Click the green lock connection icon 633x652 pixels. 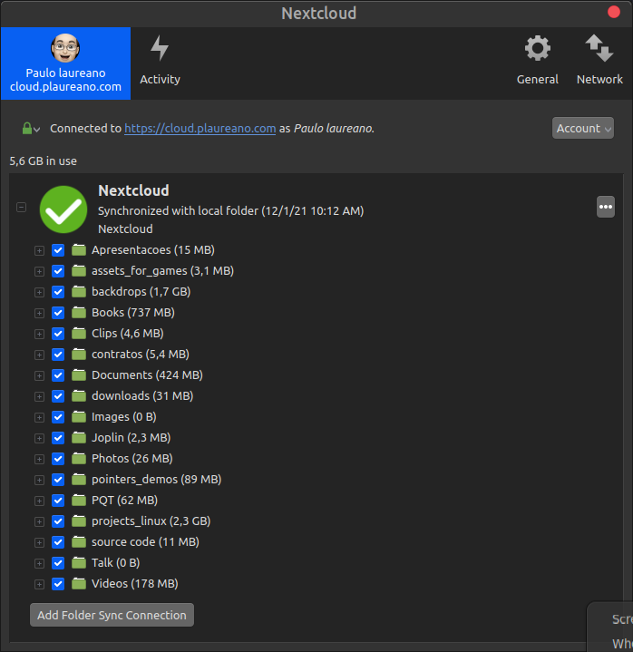pyautogui.click(x=27, y=129)
